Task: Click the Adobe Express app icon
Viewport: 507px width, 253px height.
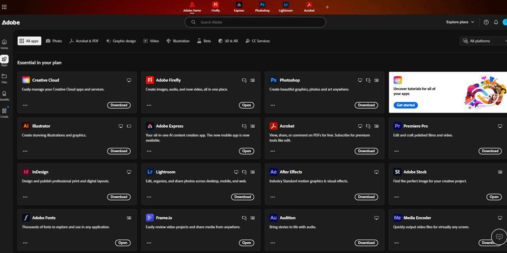Action: (x=150, y=126)
